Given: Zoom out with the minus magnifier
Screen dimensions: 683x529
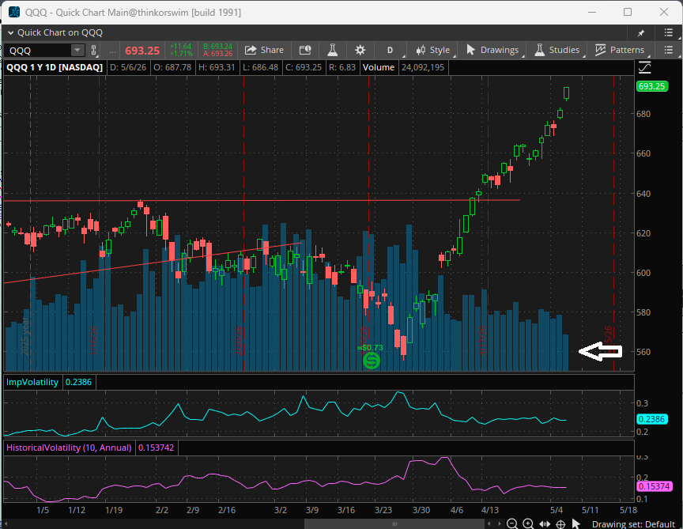Looking at the screenshot, I should pyautogui.click(x=512, y=523).
